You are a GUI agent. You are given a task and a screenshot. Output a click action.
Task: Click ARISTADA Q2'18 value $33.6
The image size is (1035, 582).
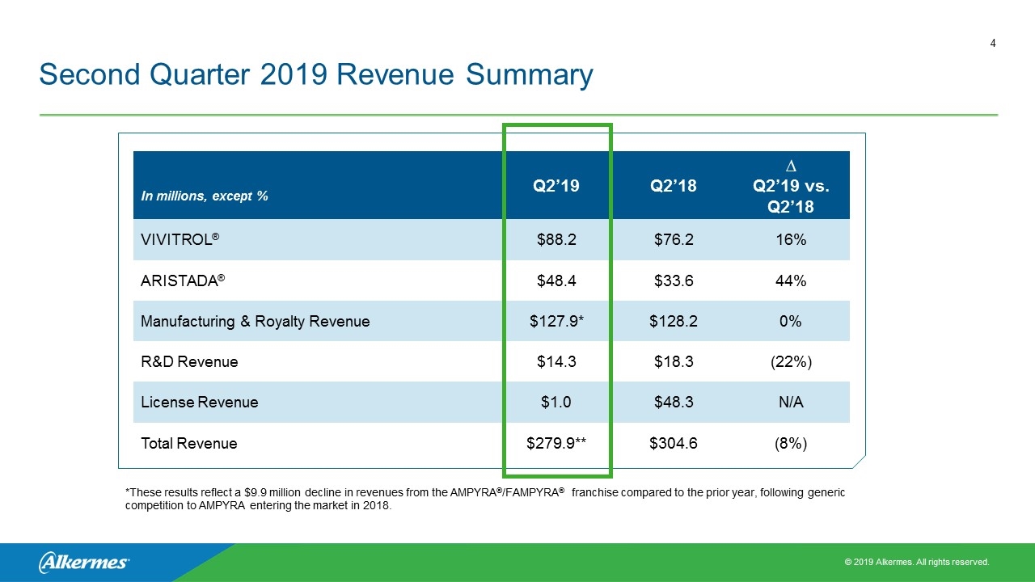[674, 280]
